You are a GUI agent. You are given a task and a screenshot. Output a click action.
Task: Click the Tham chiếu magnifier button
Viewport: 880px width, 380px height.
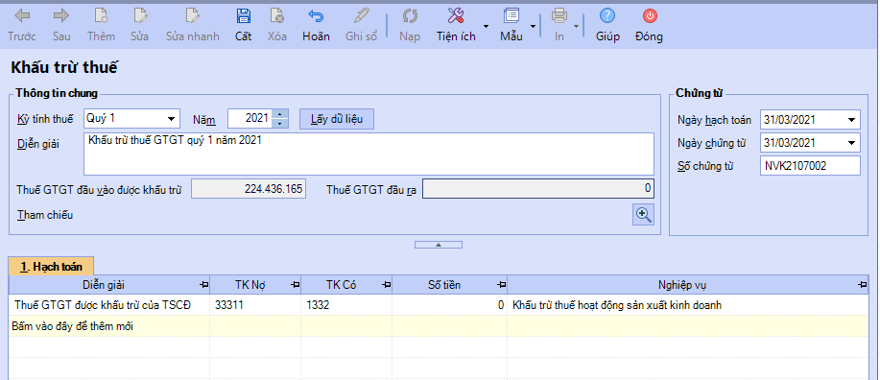[643, 214]
